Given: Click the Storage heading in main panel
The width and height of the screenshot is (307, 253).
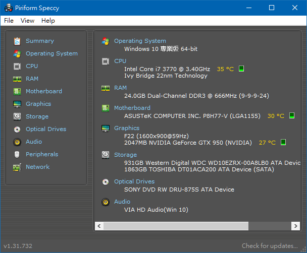Looking at the screenshot, I should pos(125,155).
